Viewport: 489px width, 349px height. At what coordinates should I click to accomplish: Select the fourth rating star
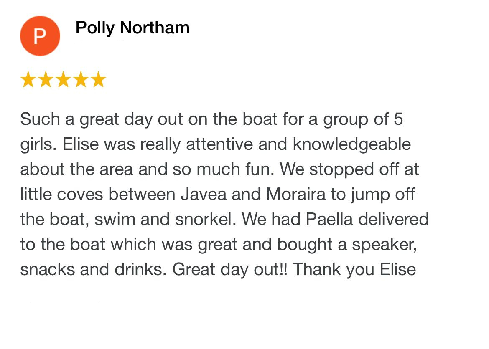81,79
